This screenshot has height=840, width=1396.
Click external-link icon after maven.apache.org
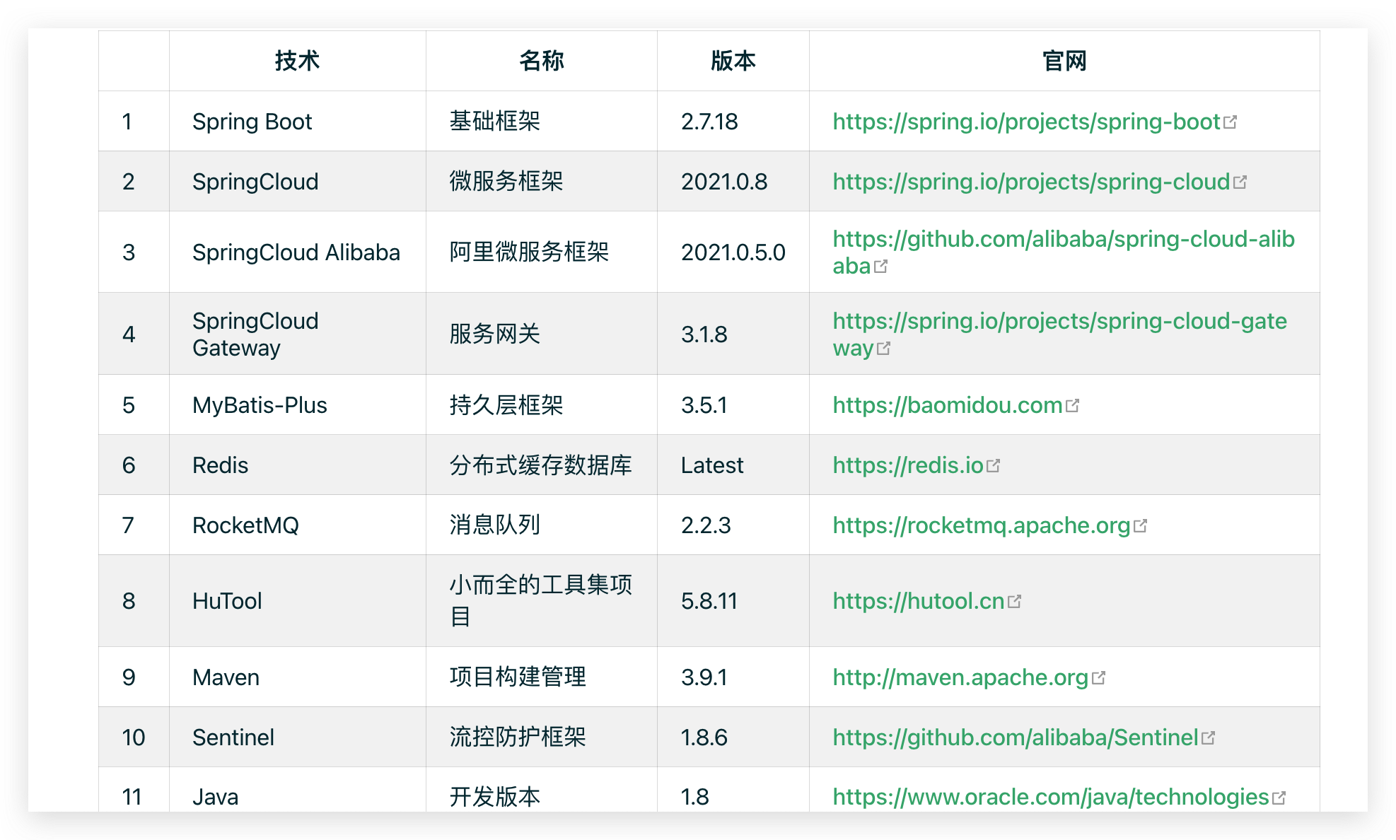(1098, 677)
